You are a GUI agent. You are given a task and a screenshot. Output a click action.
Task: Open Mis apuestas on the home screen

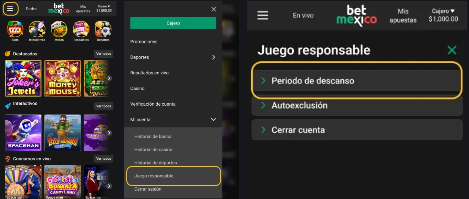point(83,9)
